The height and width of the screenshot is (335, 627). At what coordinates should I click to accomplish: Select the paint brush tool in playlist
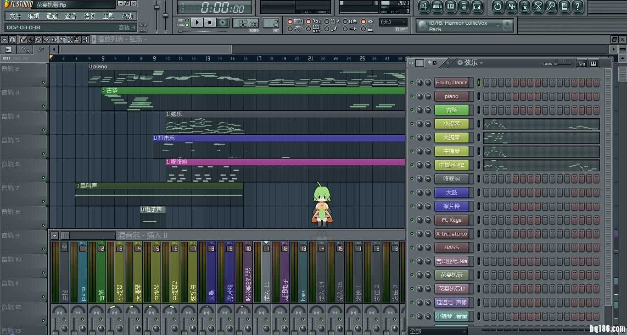click(x=31, y=39)
